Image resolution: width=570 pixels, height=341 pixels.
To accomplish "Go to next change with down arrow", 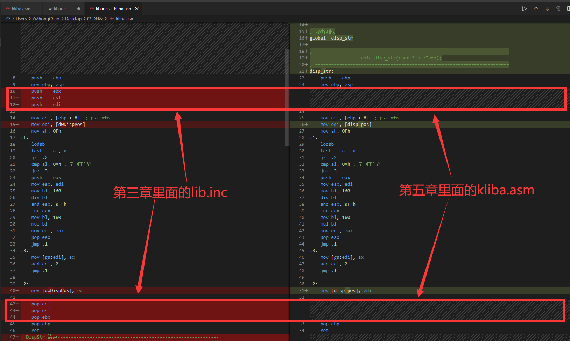I will pyautogui.click(x=547, y=9).
